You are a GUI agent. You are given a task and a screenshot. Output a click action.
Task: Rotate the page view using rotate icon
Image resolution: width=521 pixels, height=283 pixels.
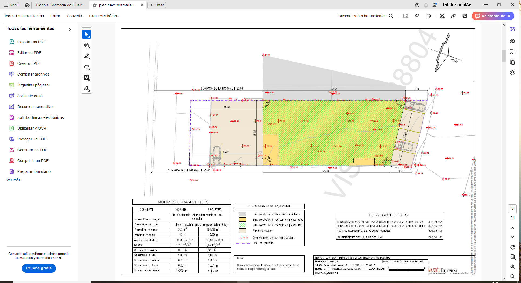[x=512, y=247]
